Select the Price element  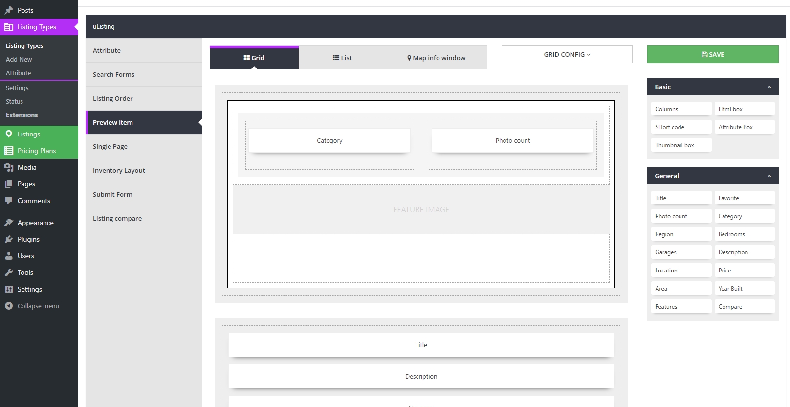[x=745, y=271]
